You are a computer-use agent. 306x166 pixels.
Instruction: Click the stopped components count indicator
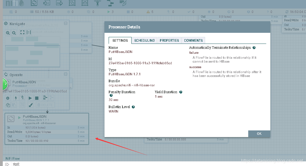tap(130, 12)
